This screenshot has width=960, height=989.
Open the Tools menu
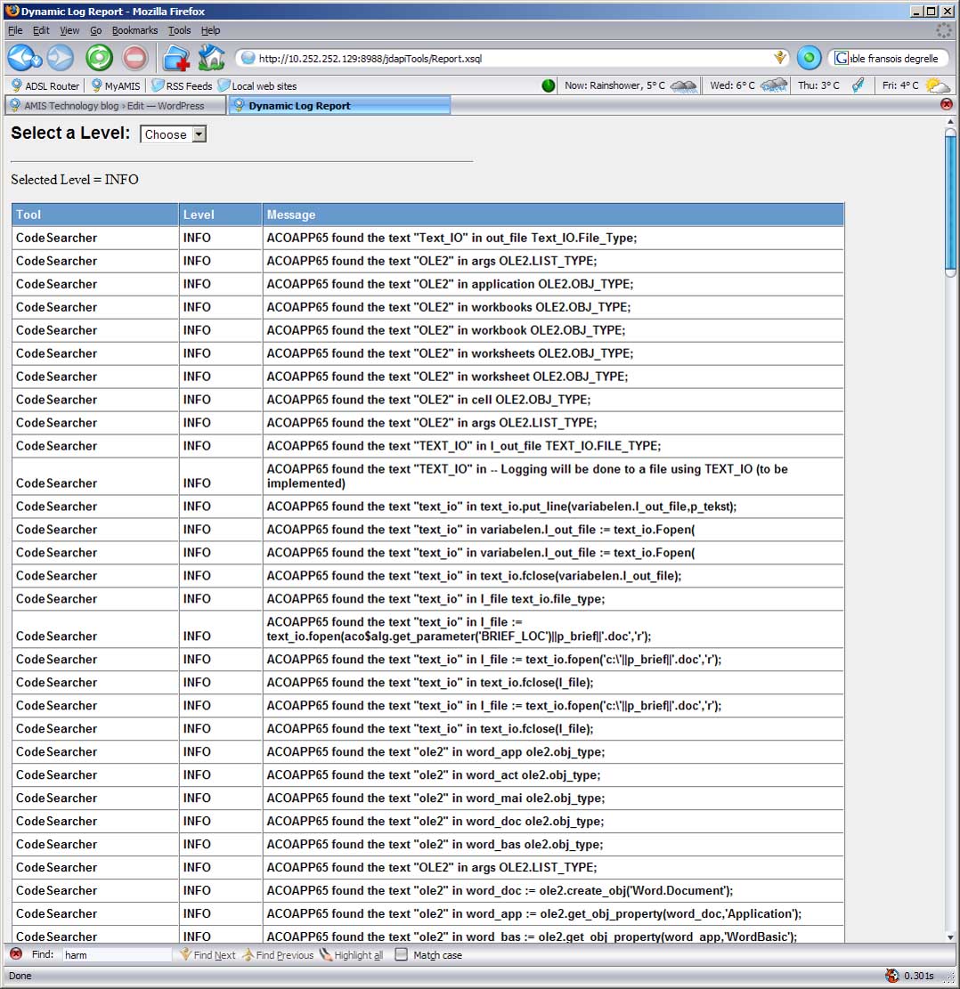tap(179, 30)
